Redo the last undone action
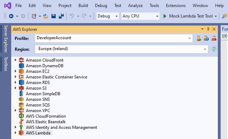 point(84,16)
